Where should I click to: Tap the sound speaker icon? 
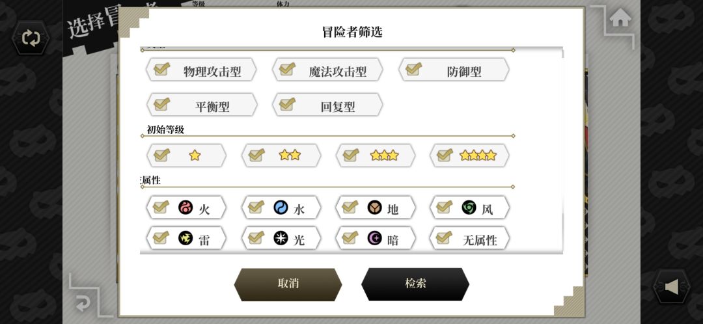672,287
